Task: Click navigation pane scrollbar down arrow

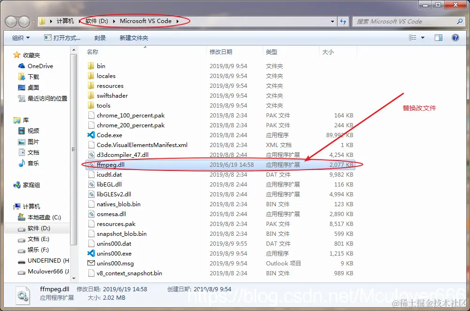Action: point(74,278)
